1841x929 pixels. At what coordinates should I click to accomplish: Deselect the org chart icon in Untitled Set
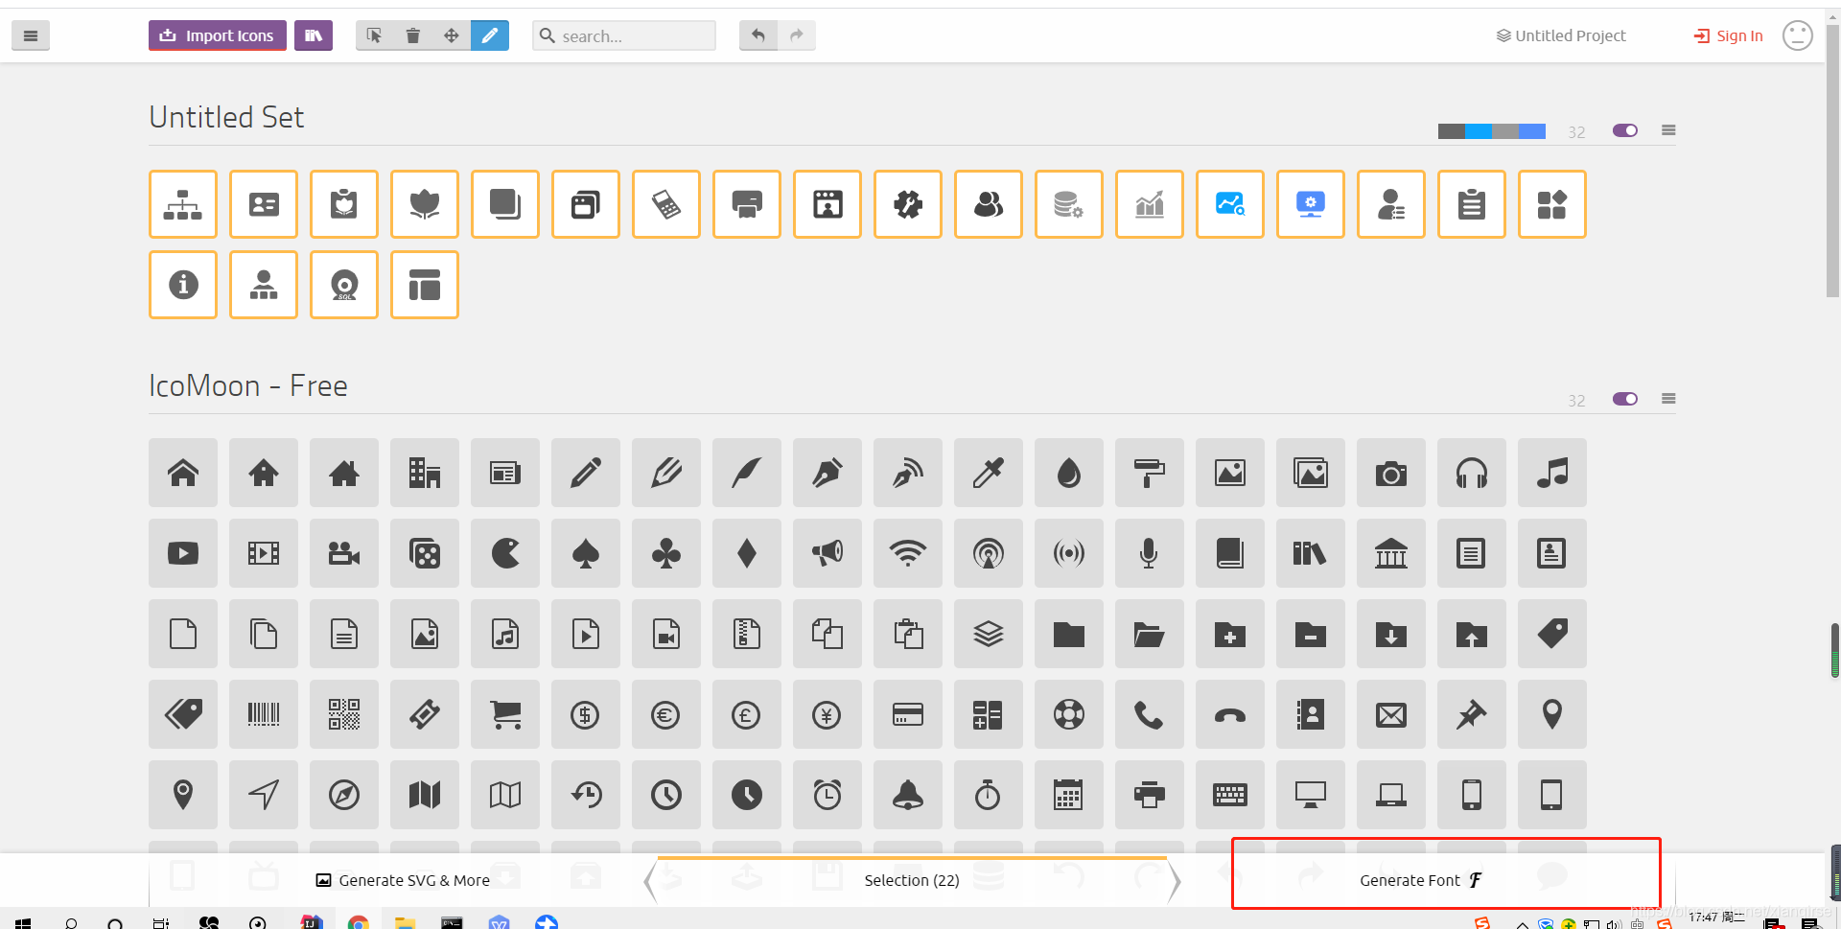[x=183, y=204]
